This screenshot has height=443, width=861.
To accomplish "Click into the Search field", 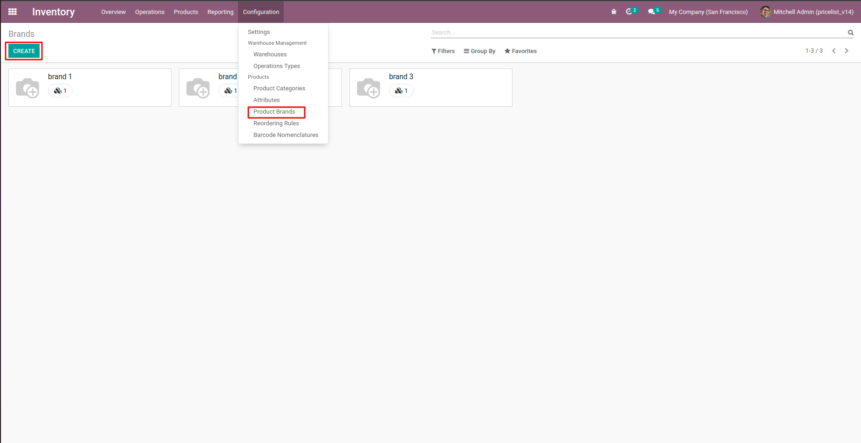I will 638,33.
